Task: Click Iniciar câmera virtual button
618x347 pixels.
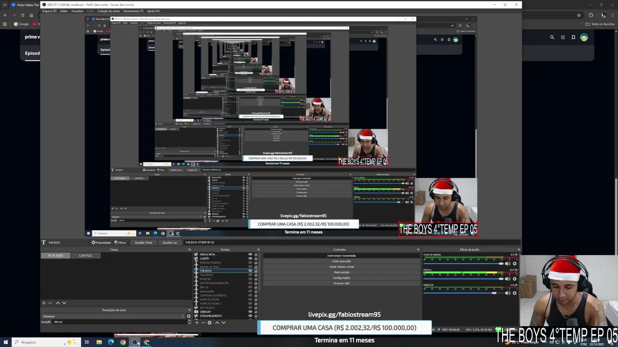Action: coord(341,267)
